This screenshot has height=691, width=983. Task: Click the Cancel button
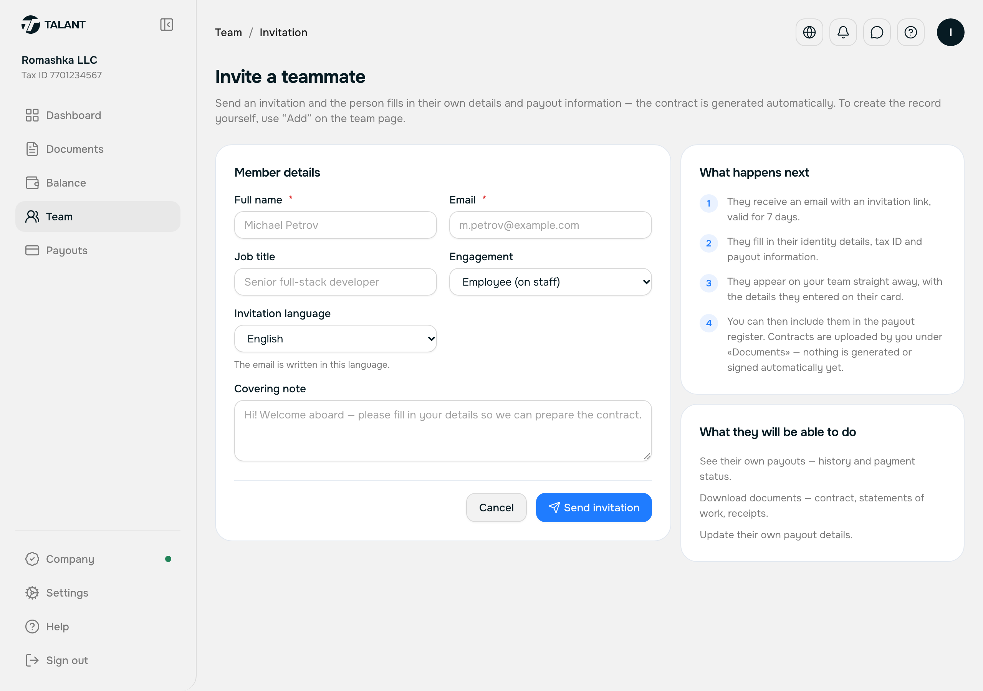pyautogui.click(x=496, y=508)
